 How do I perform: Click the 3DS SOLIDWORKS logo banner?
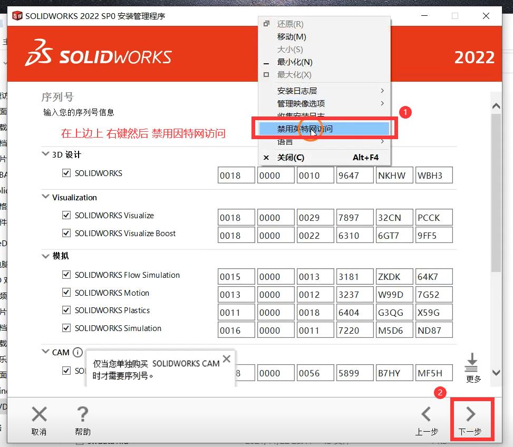pos(98,53)
